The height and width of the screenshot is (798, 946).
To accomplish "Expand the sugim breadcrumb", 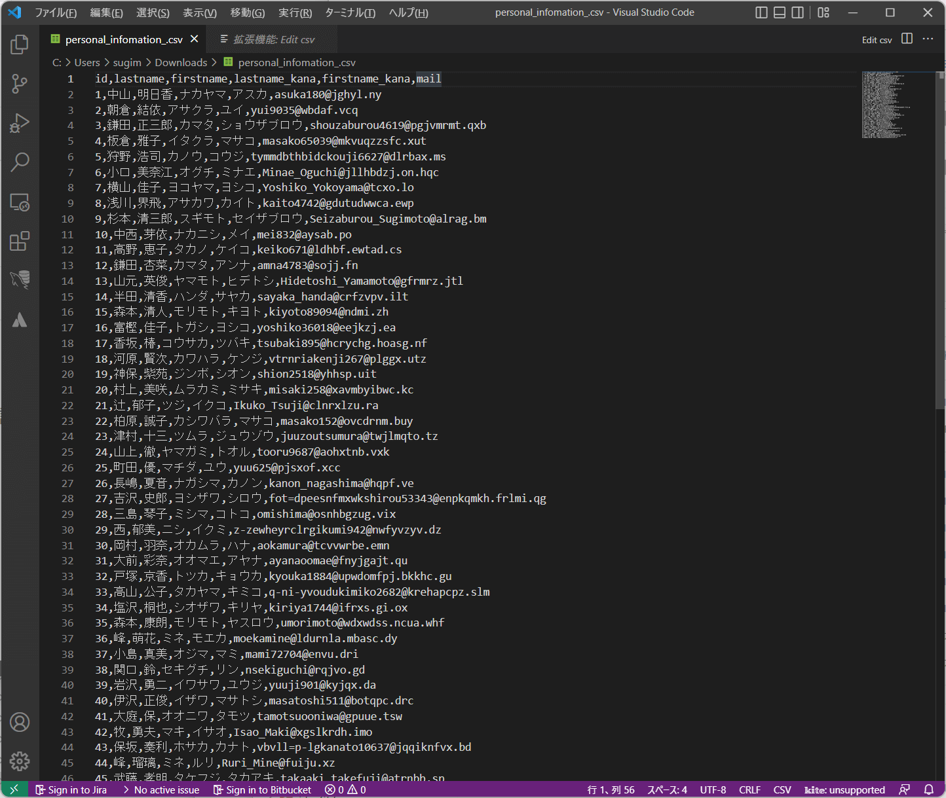I will (x=127, y=62).
